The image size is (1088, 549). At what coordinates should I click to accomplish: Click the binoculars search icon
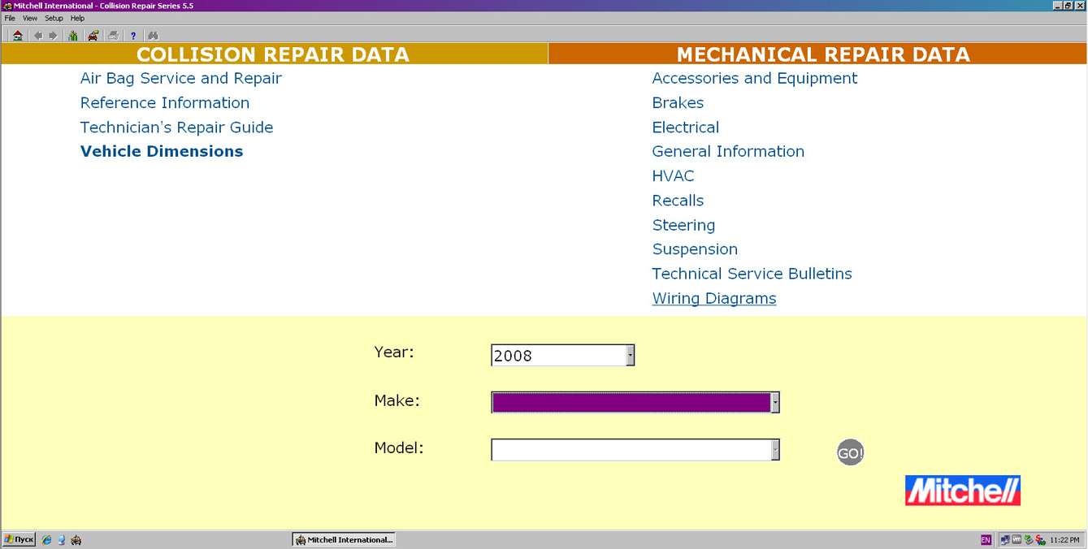pos(153,36)
